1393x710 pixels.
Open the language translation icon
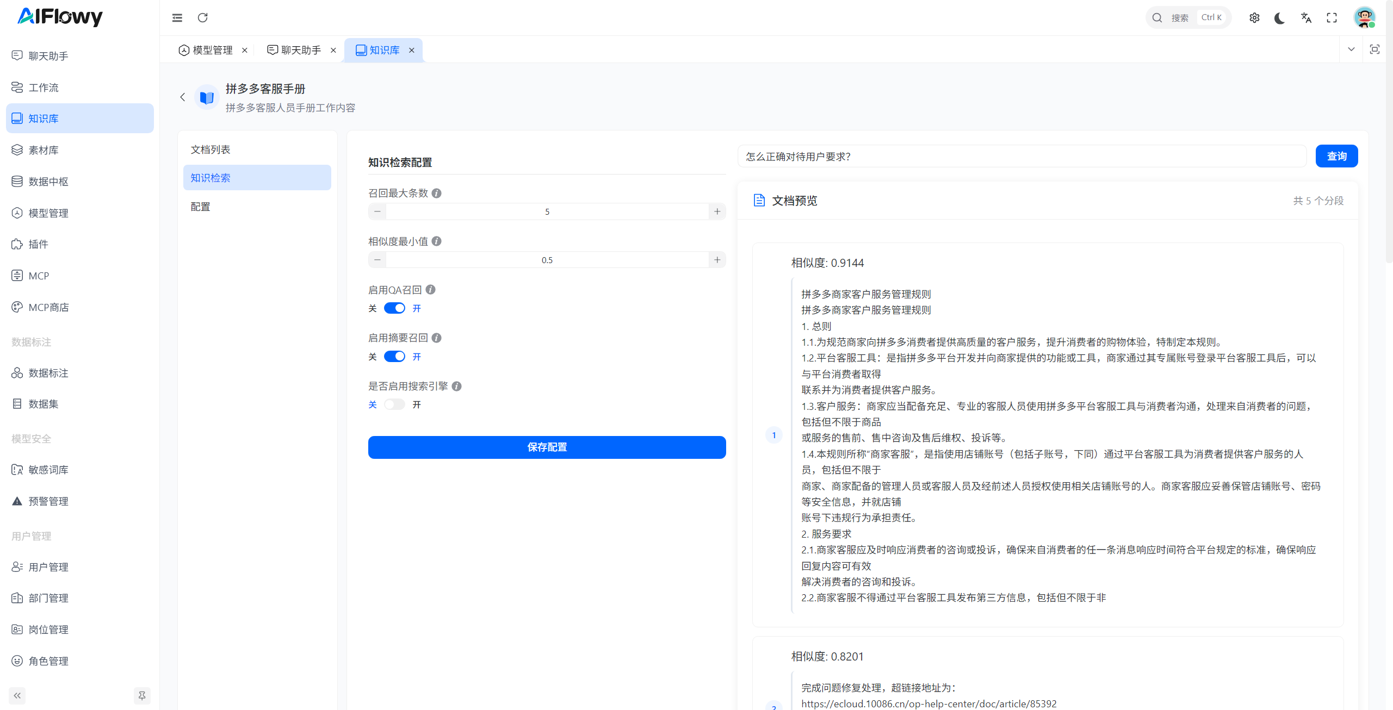1305,18
